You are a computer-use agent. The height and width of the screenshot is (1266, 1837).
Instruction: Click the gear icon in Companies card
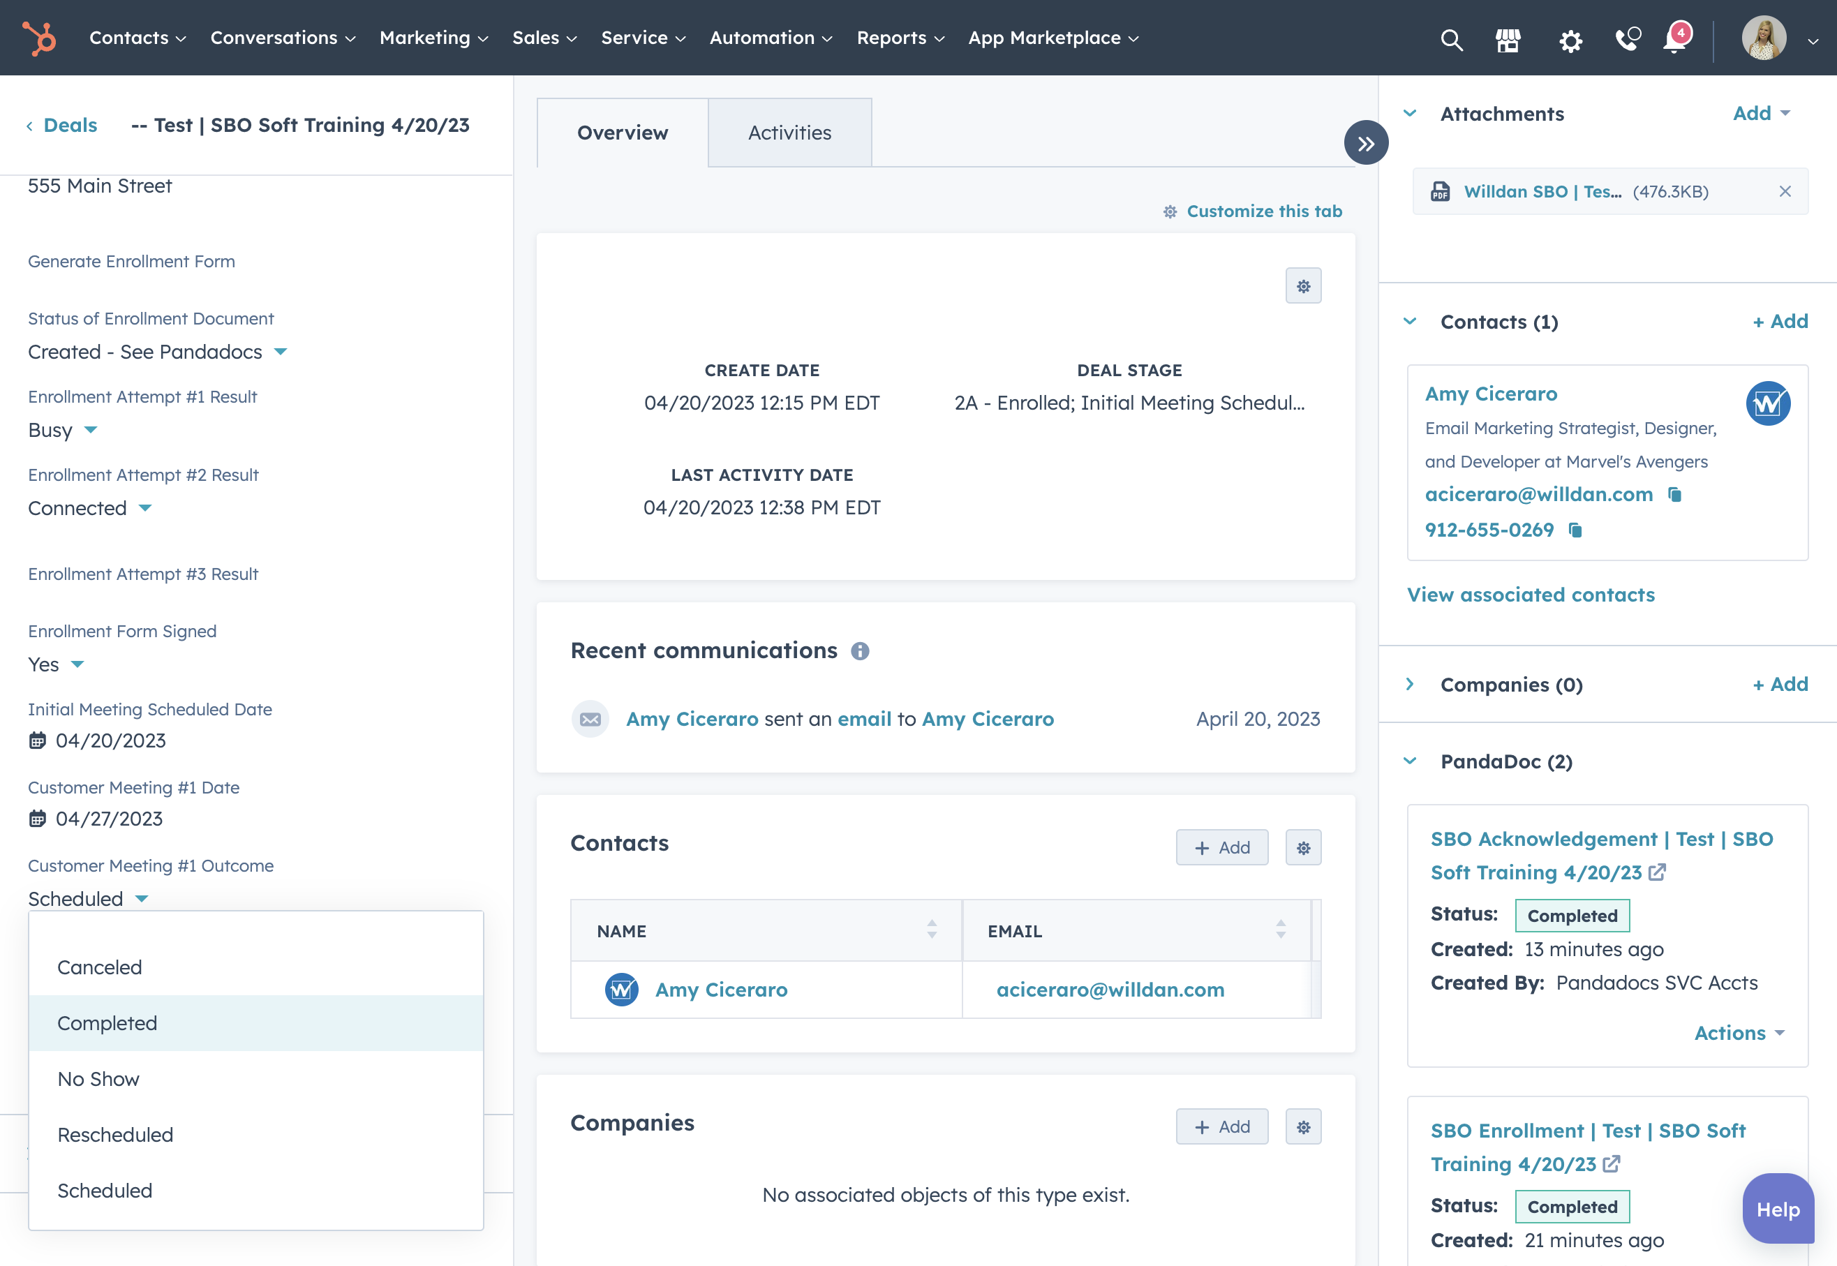pos(1303,1127)
